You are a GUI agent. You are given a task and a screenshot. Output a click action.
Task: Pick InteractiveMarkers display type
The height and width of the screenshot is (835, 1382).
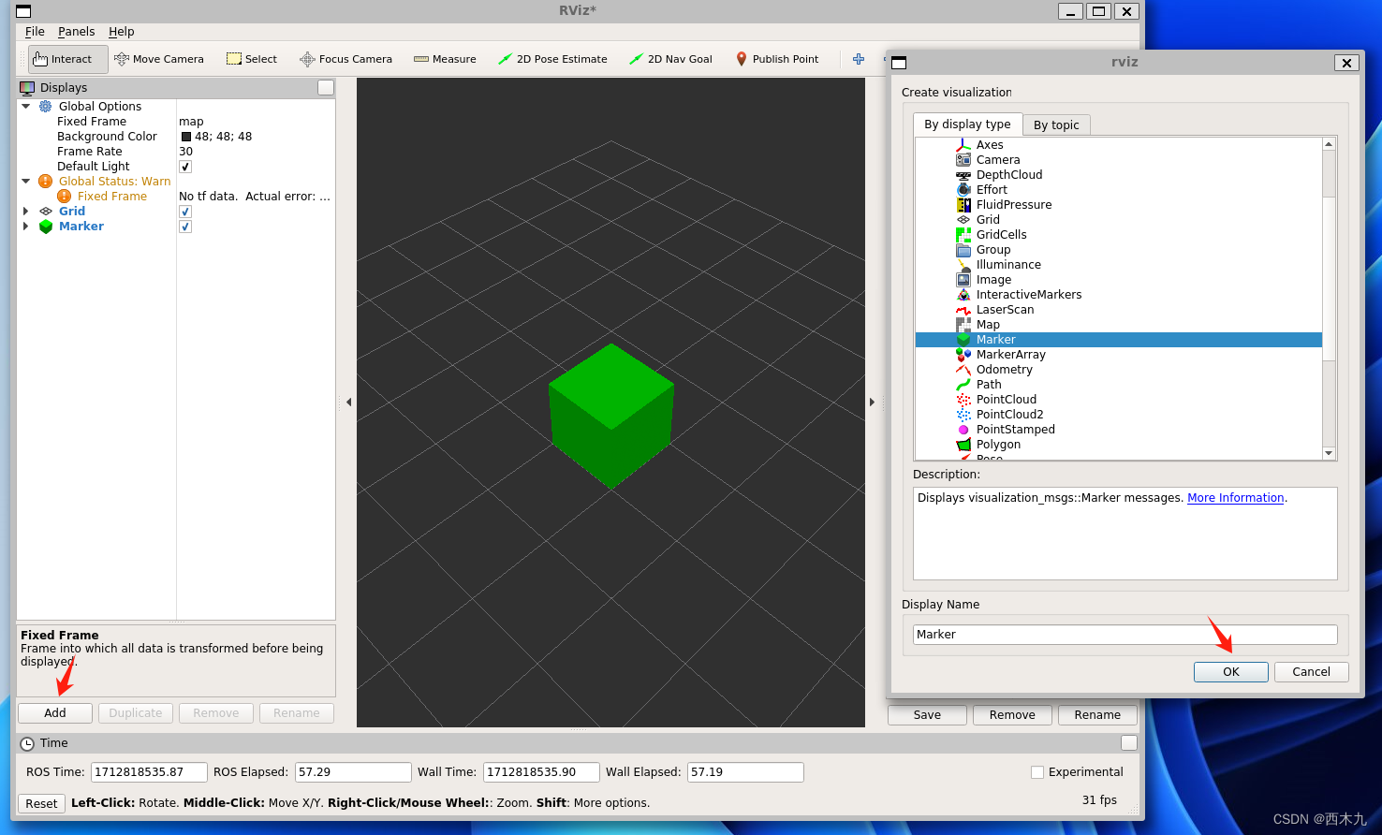(x=1029, y=295)
